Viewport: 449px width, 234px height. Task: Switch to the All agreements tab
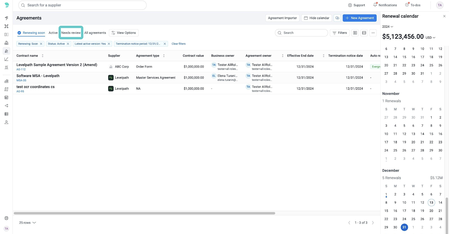[x=95, y=33]
